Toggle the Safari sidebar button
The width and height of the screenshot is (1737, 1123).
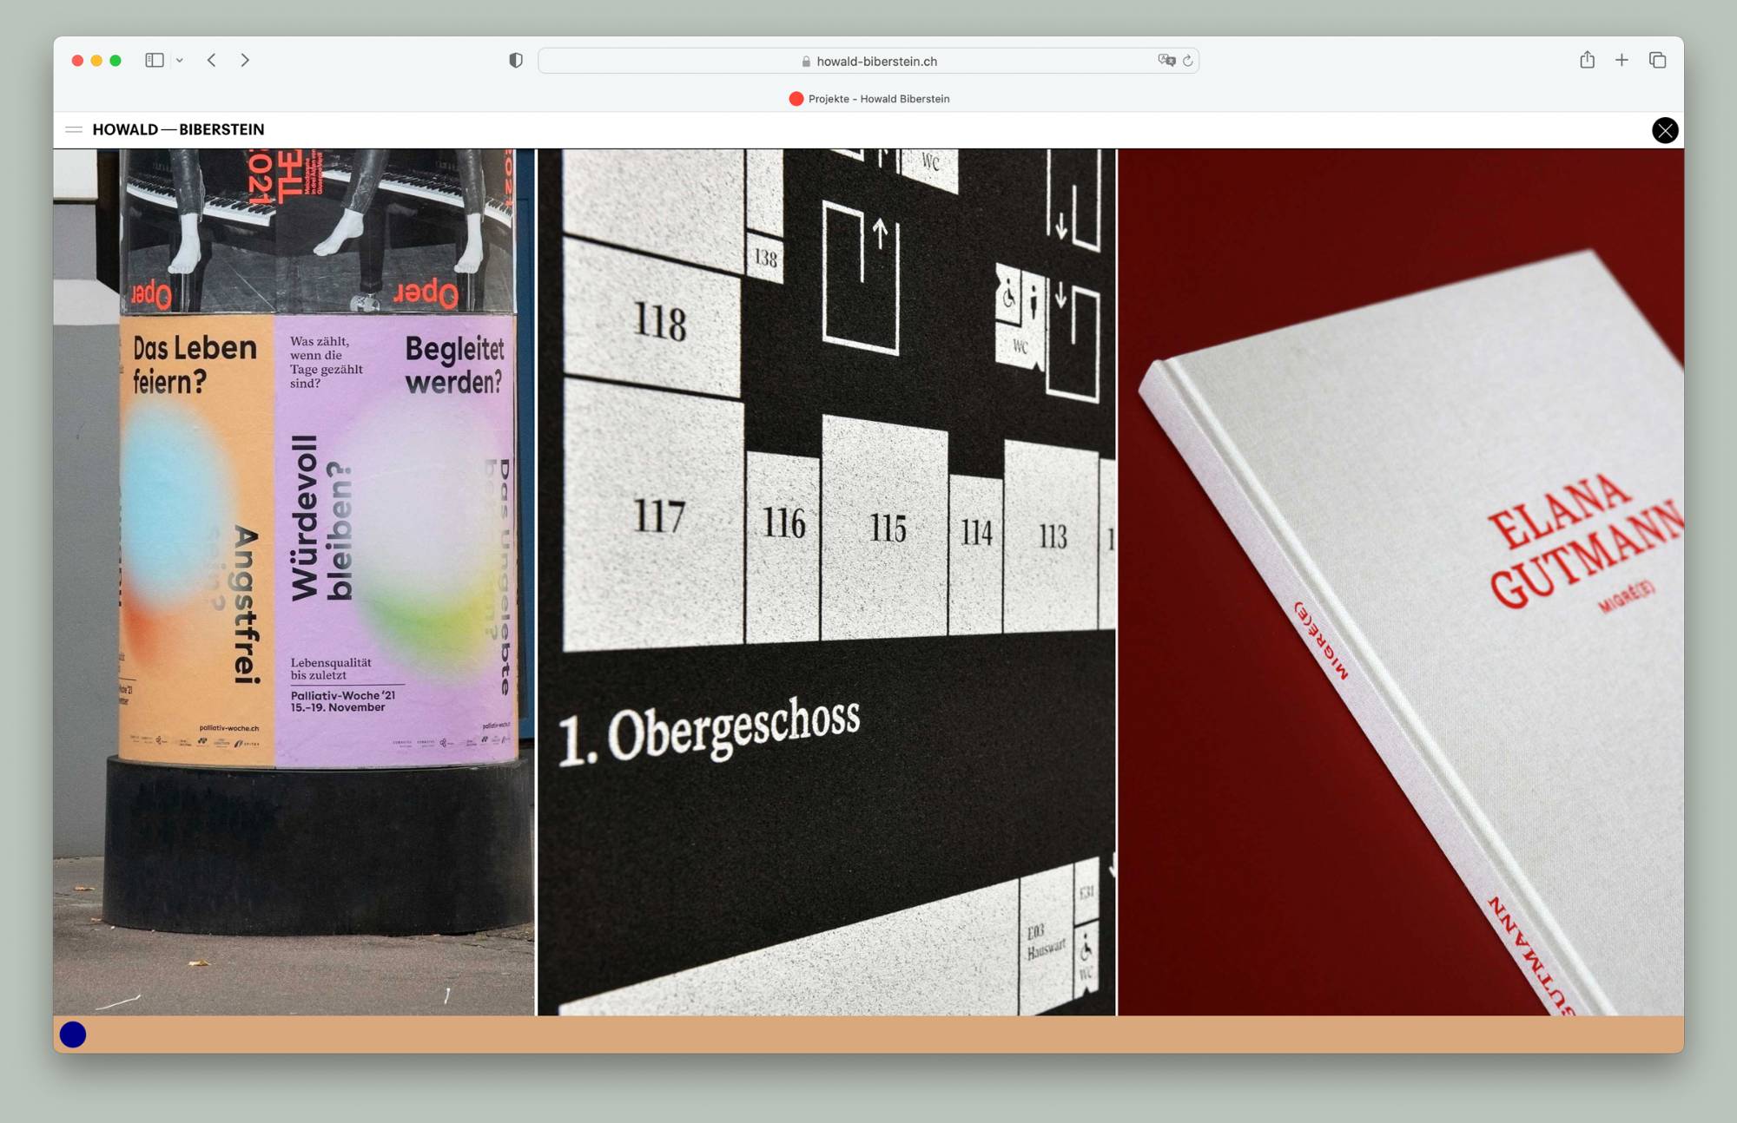pyautogui.click(x=155, y=60)
